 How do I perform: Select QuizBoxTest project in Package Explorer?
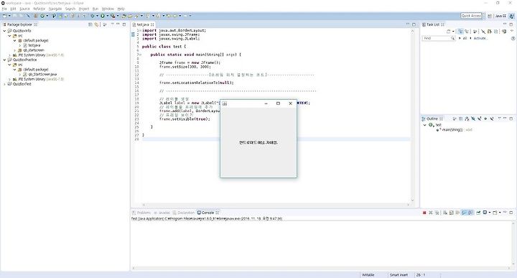(x=22, y=84)
